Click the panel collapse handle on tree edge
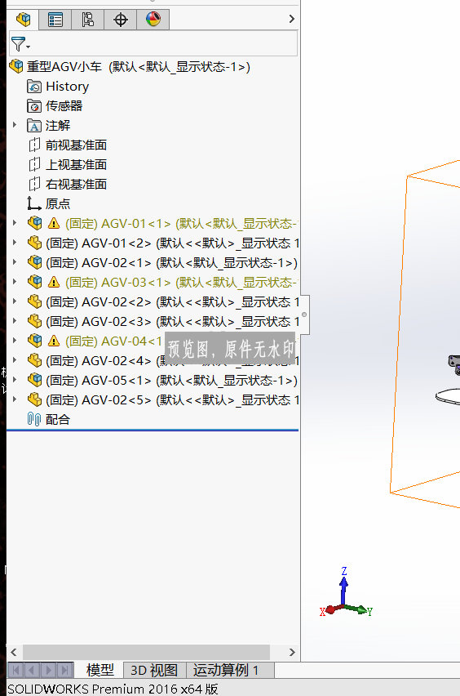This screenshot has width=460, height=696. click(305, 315)
